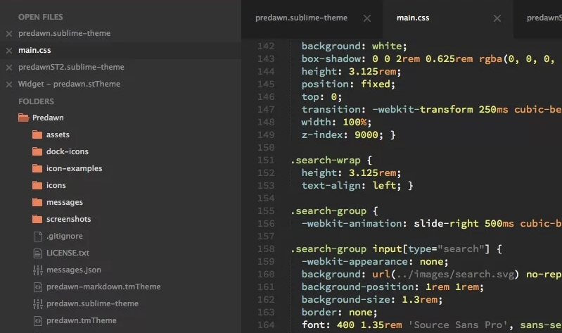
Task: Select the screenshots folder label
Action: [x=68, y=219]
